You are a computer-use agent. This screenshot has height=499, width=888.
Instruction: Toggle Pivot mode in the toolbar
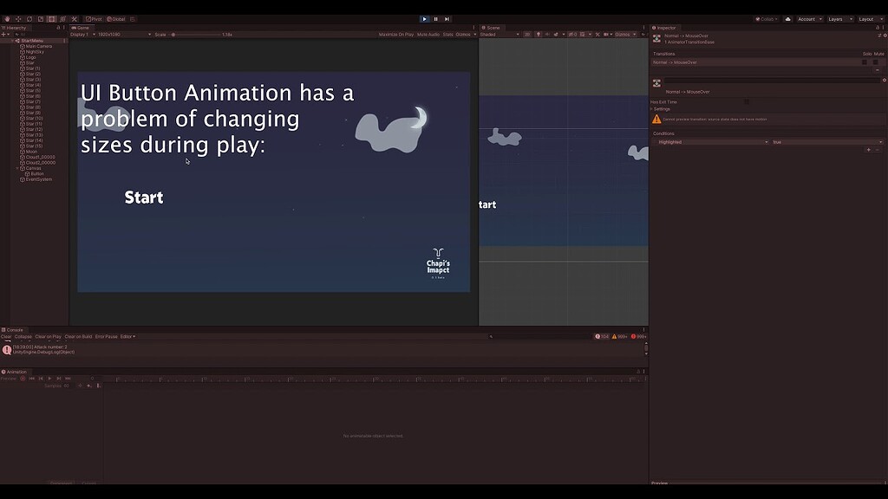click(93, 18)
